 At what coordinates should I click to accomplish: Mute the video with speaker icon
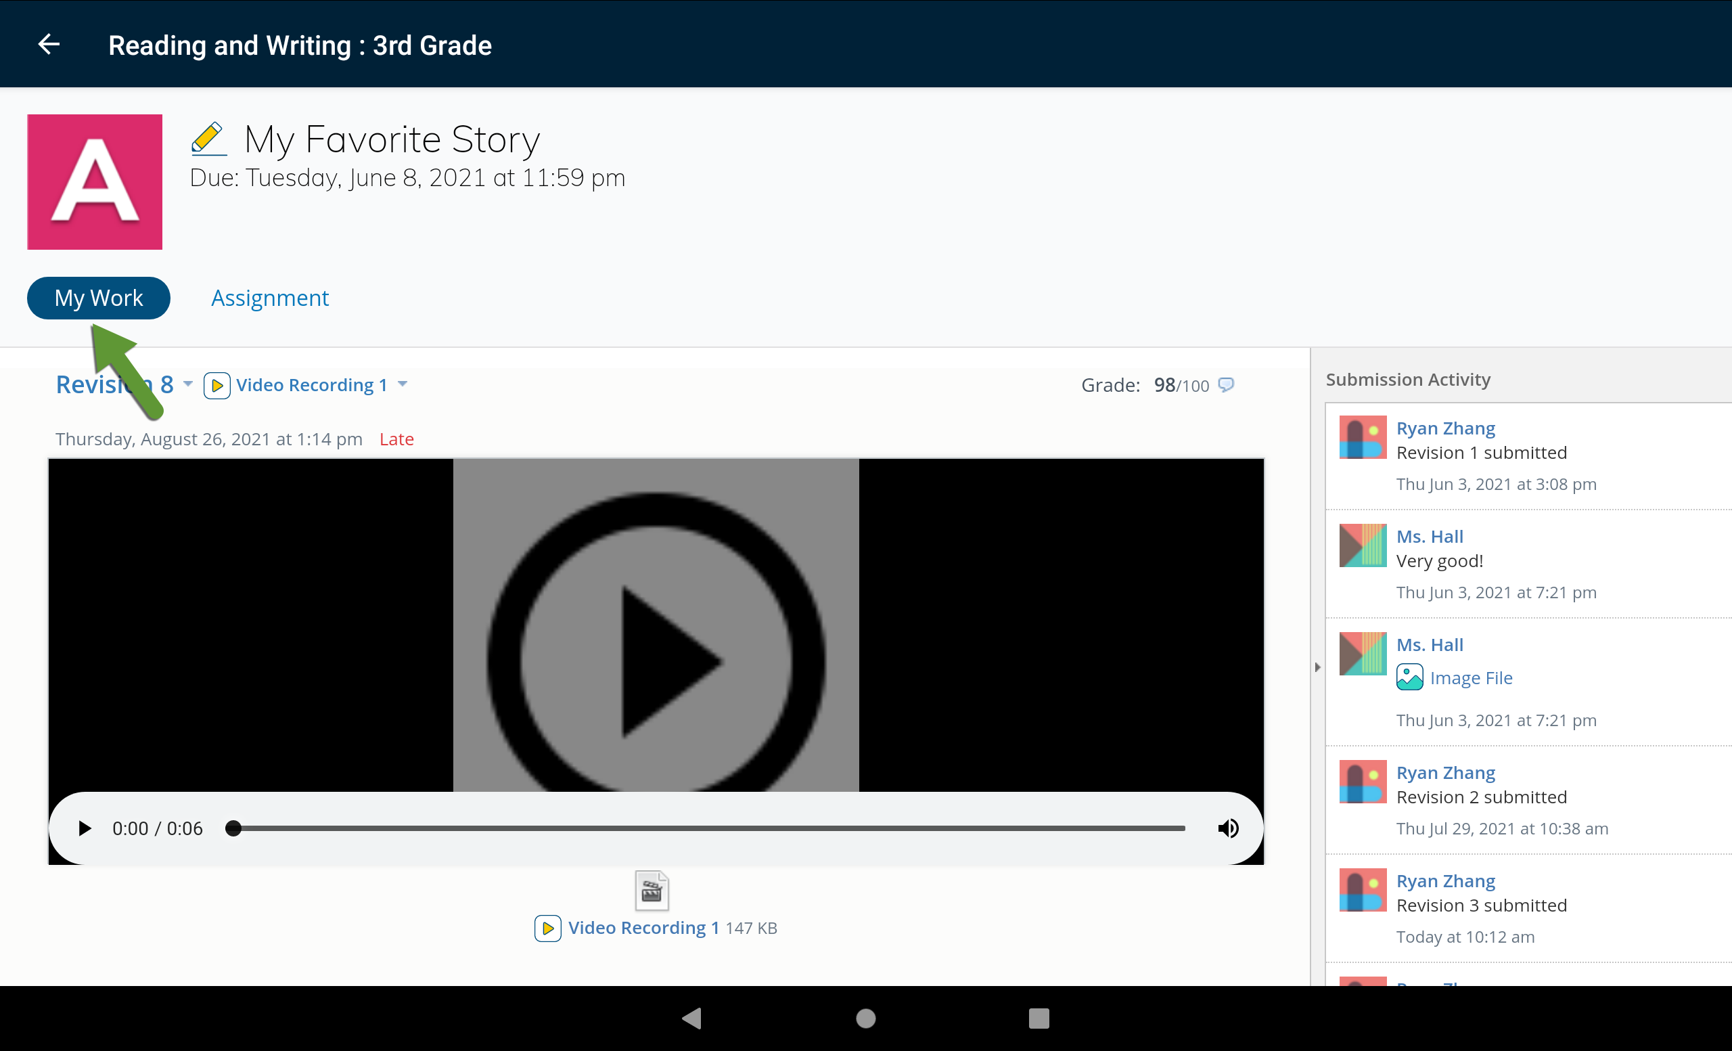(x=1227, y=828)
